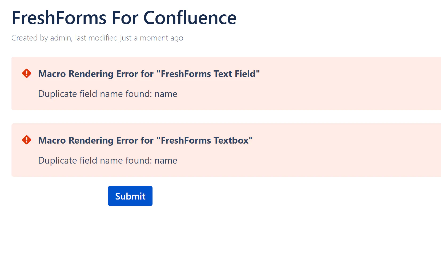Click the duplicate field message under Text Field error
The width and height of the screenshot is (441, 256).
pyautogui.click(x=107, y=94)
